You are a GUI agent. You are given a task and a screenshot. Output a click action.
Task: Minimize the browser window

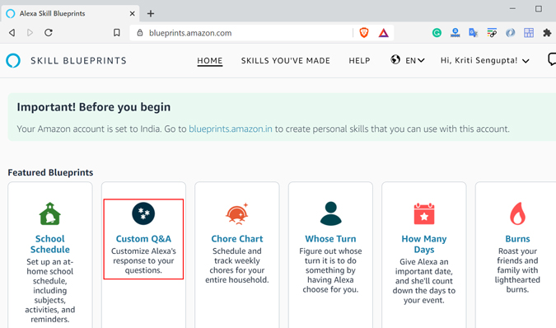point(512,8)
